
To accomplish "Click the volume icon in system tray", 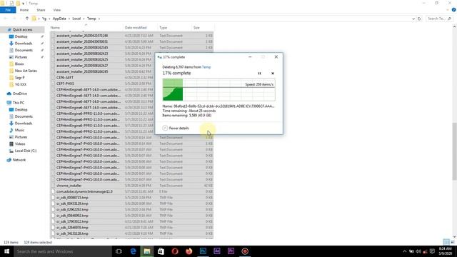I will point(418,251).
